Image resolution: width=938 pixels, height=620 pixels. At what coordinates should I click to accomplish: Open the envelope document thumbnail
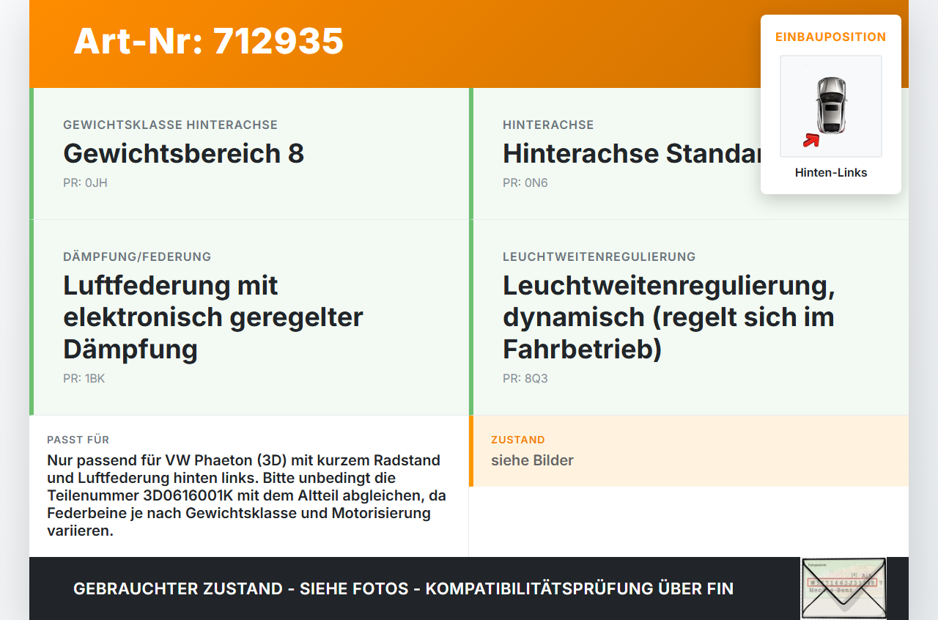[x=843, y=588]
